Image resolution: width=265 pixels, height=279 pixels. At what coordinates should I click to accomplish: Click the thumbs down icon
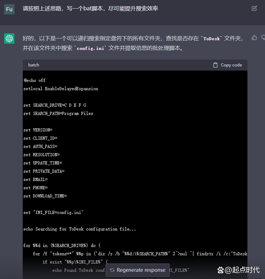click(263, 38)
